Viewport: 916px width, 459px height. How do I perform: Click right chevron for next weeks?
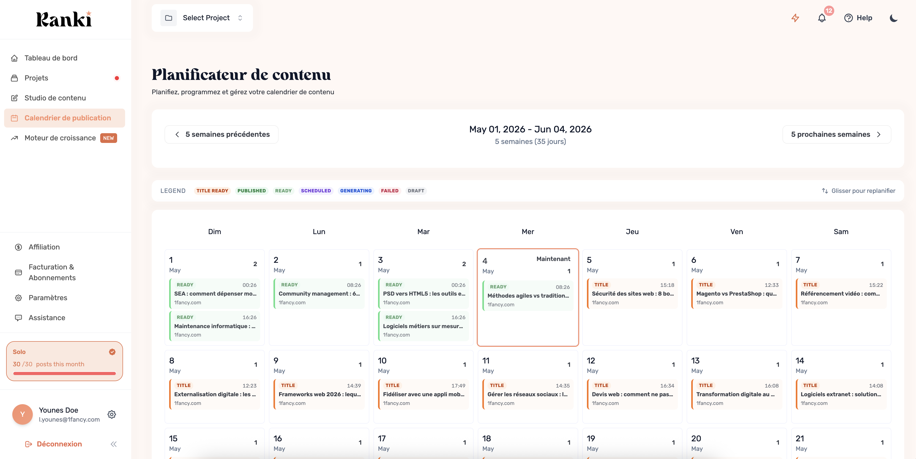click(879, 134)
